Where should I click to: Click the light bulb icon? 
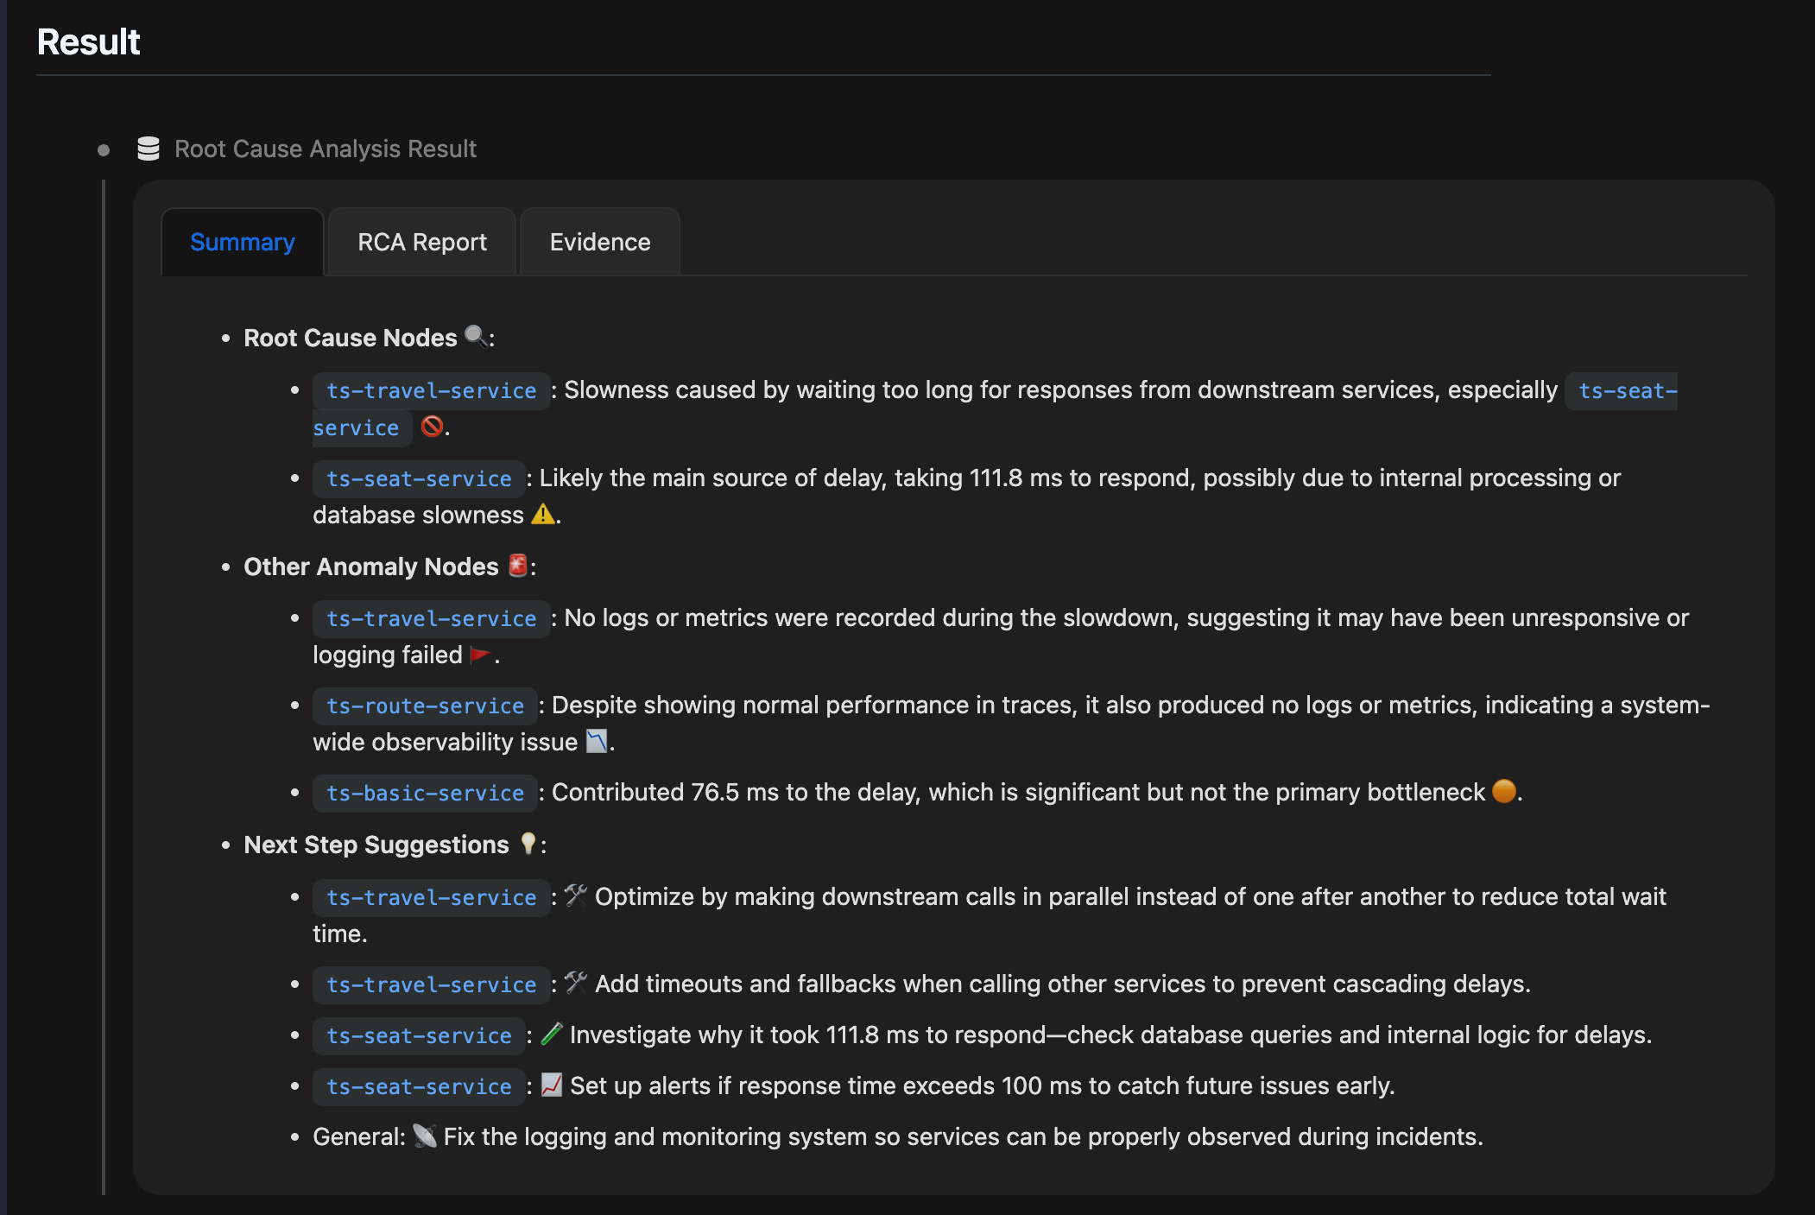[528, 844]
